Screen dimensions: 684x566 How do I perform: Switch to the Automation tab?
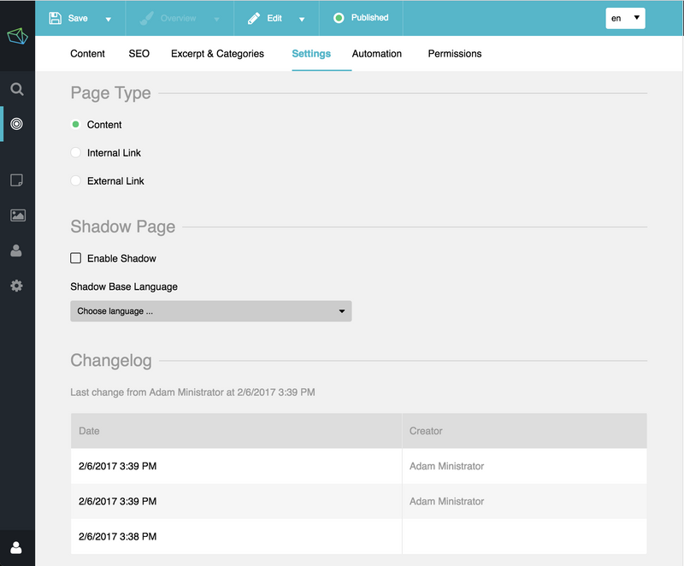(x=377, y=54)
